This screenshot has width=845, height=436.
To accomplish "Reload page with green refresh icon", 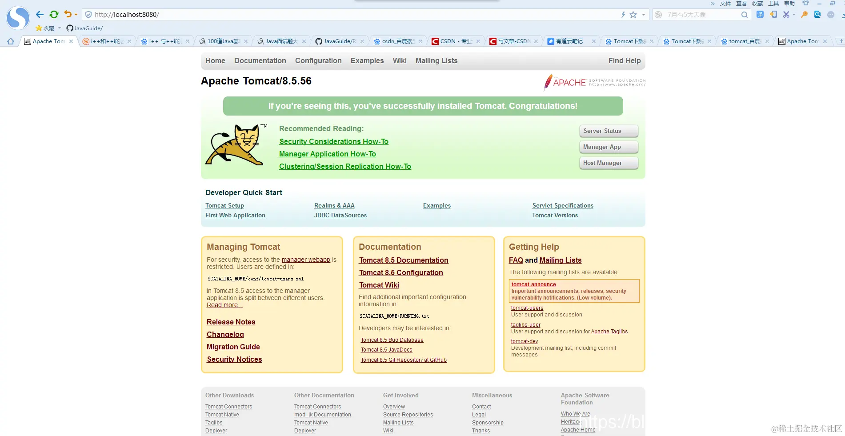I will coord(54,14).
